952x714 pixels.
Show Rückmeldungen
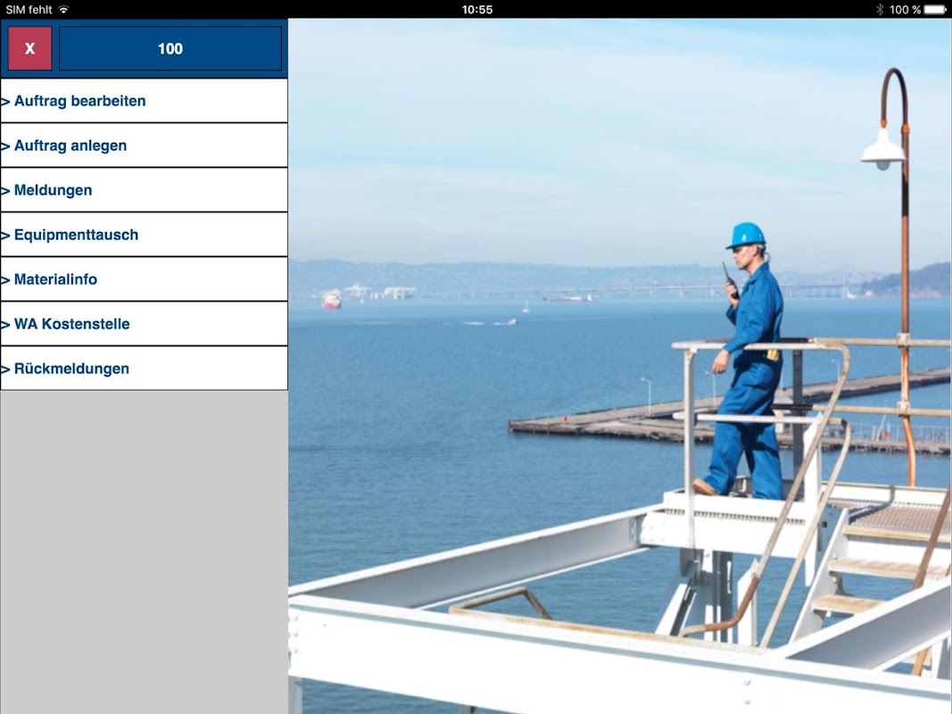(144, 369)
